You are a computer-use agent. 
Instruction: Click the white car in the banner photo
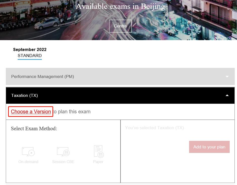47,23
